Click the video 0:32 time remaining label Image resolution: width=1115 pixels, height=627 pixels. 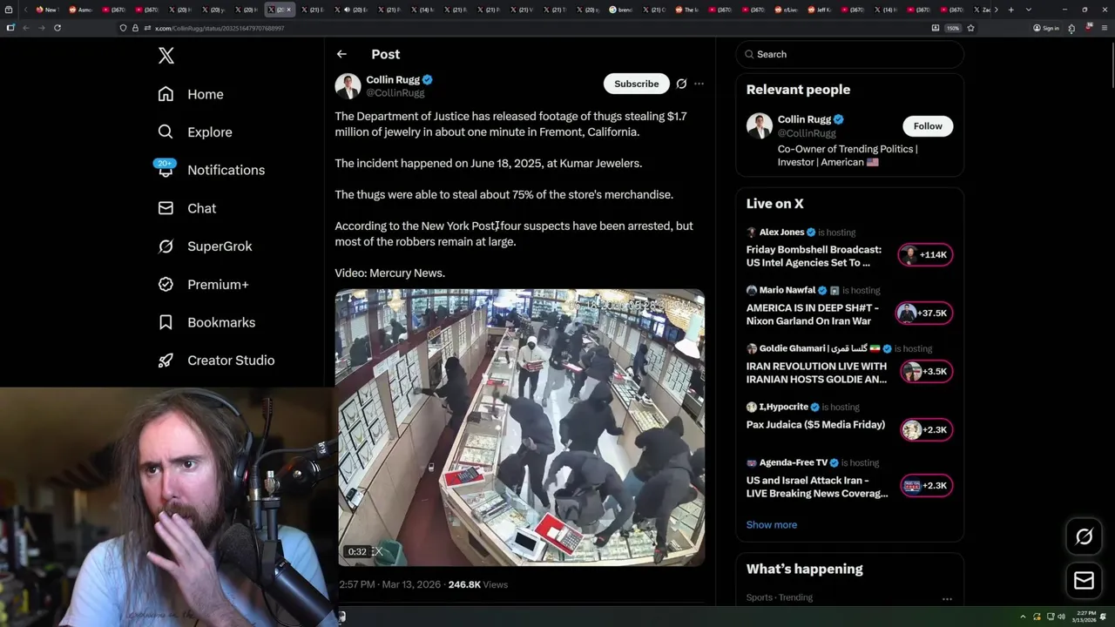(357, 551)
